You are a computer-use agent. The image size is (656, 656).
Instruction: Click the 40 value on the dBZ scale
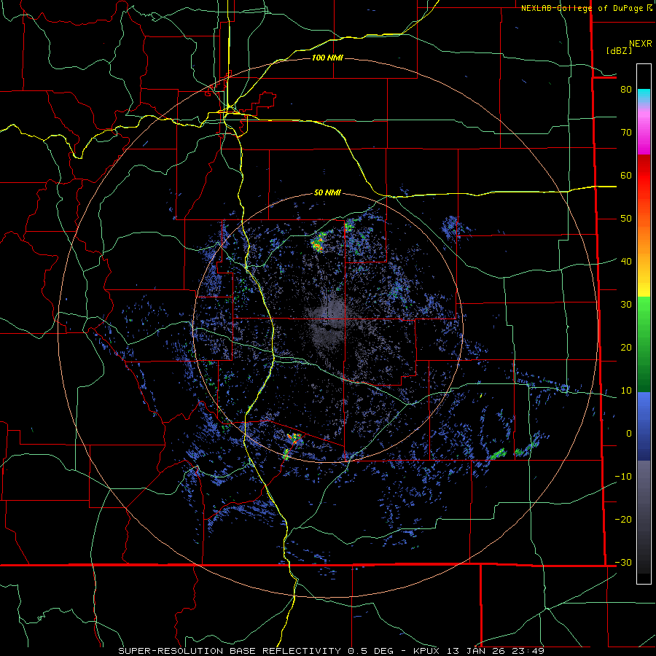coord(626,261)
